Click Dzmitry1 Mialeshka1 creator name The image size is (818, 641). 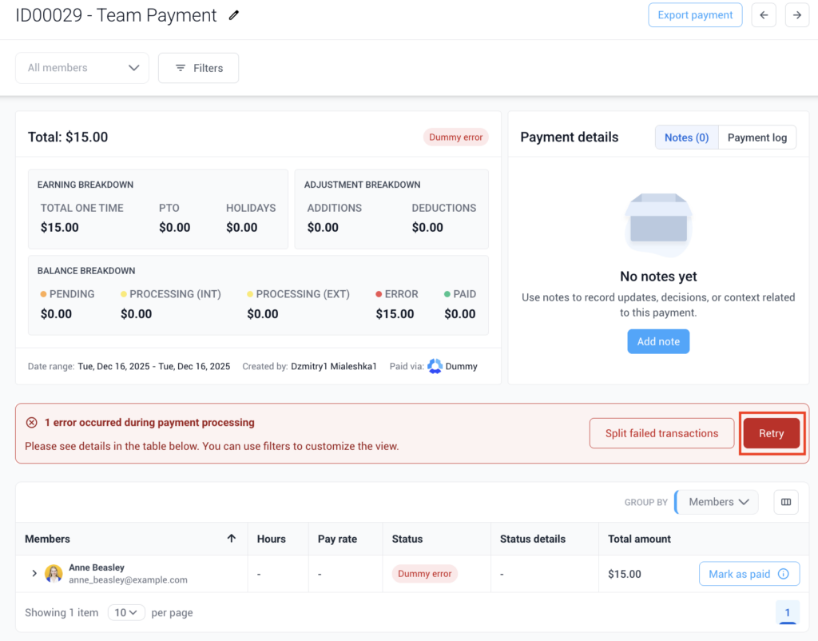pyautogui.click(x=333, y=366)
